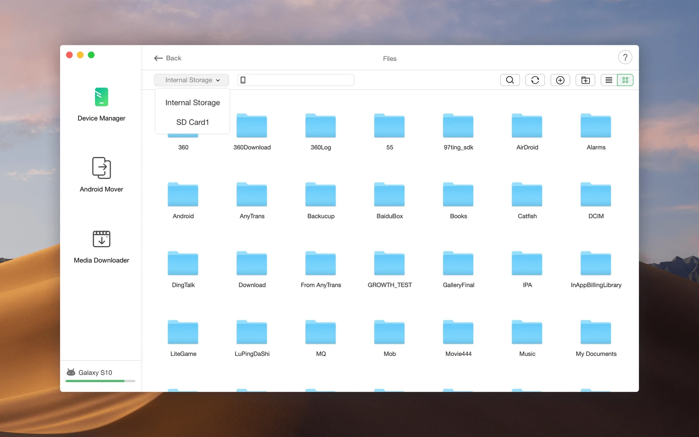Refresh the file list
This screenshot has width=699, height=437.
(x=535, y=80)
